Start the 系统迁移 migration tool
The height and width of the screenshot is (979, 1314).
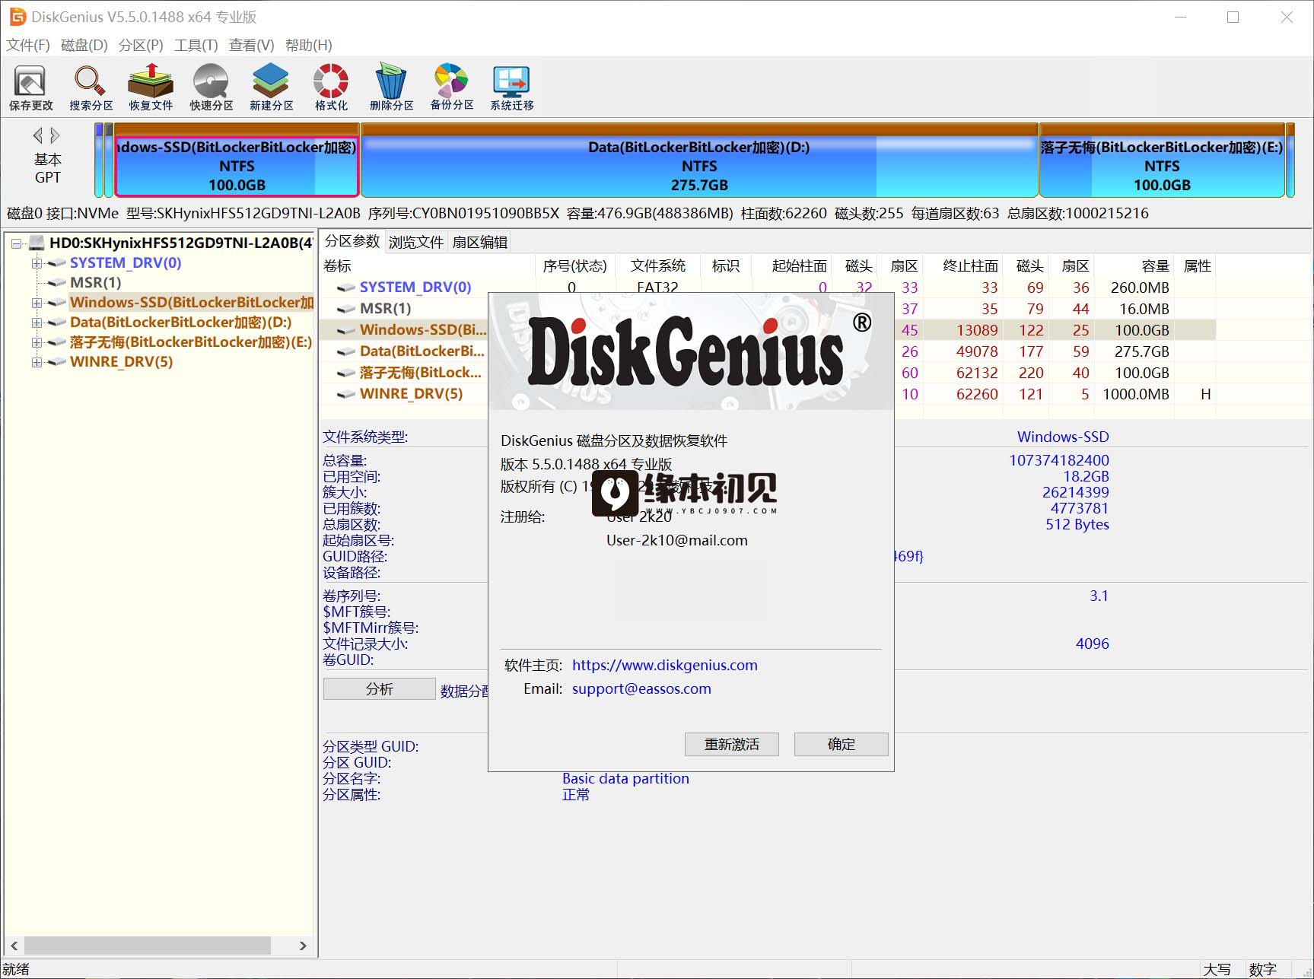point(511,87)
